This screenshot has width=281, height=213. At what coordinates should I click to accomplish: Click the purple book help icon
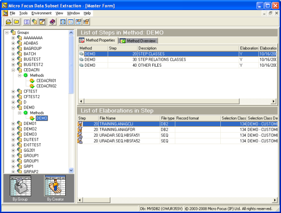(52, 22)
